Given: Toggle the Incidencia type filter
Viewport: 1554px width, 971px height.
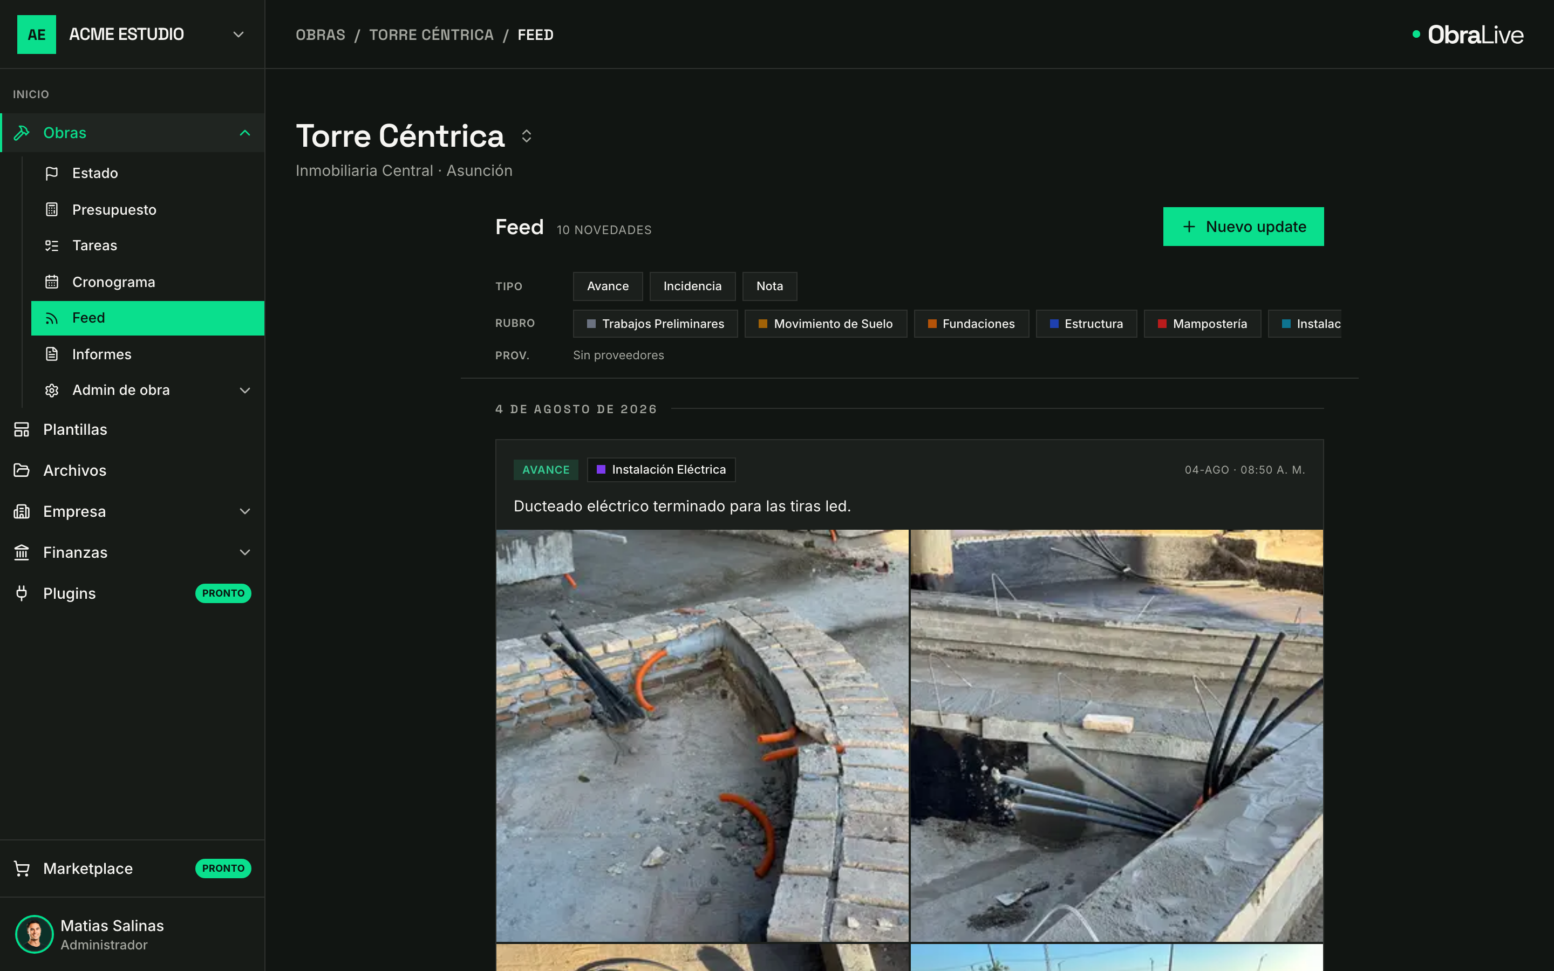Looking at the screenshot, I should [692, 286].
